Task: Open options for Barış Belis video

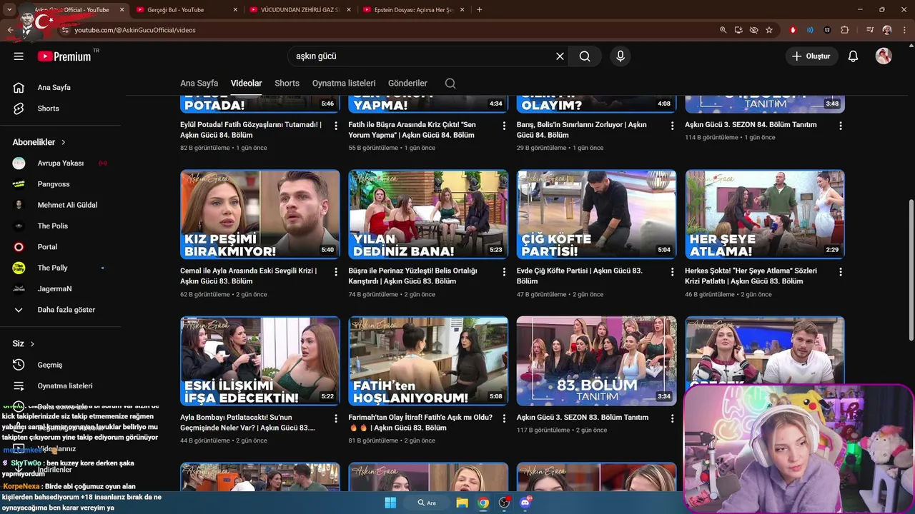Action: point(672,126)
